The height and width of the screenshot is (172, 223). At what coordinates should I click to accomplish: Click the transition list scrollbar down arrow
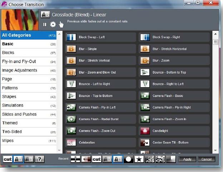click(215, 151)
